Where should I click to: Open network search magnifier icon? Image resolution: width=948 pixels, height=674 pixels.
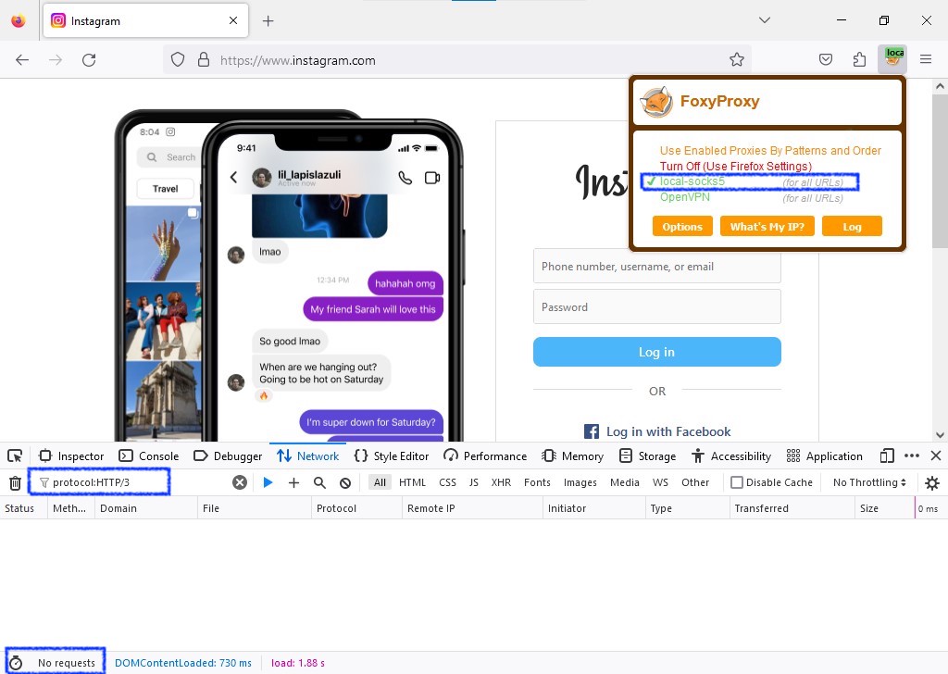[x=319, y=482]
